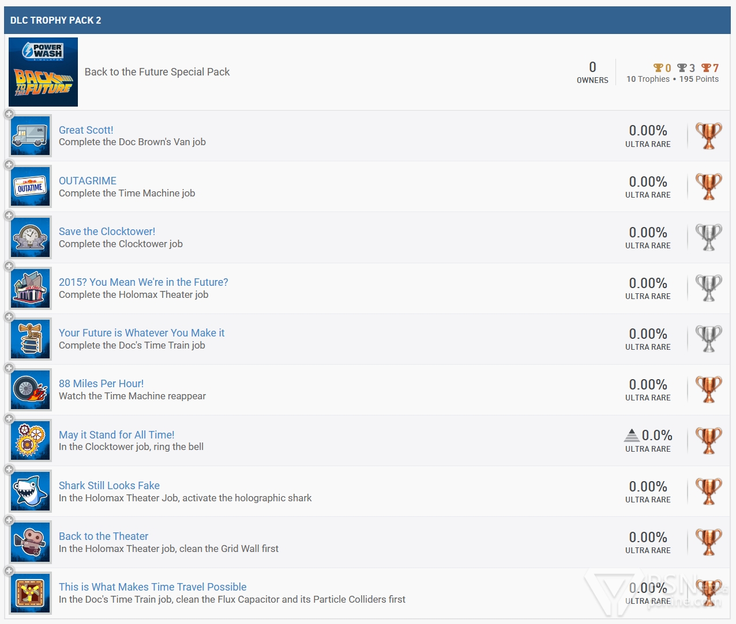Screen dimensions: 736x624
Task: Open the OUTAGRIME trophy link
Action: point(88,181)
